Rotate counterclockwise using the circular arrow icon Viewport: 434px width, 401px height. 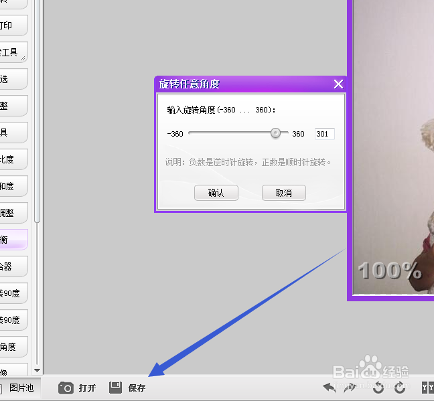(378, 388)
